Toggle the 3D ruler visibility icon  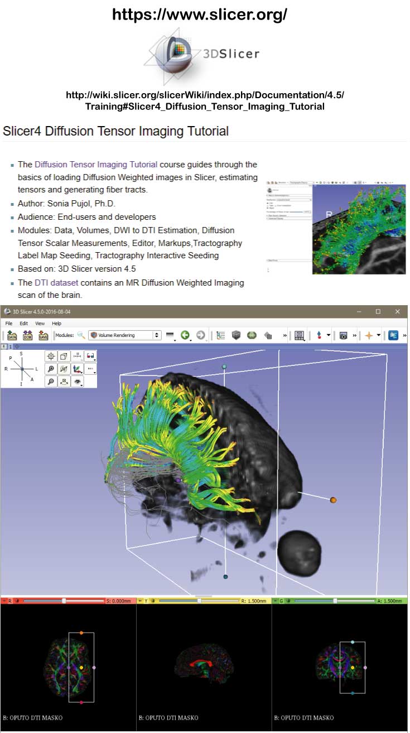tap(77, 356)
